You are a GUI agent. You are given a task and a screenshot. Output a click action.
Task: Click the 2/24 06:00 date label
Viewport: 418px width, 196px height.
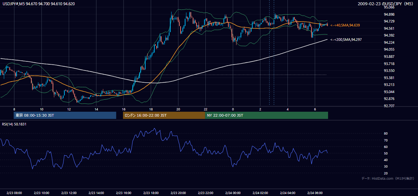(x=315, y=193)
